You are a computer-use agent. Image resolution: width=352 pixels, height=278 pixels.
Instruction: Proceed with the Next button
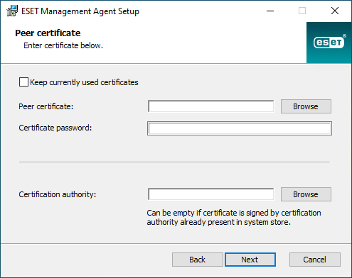pos(250,260)
